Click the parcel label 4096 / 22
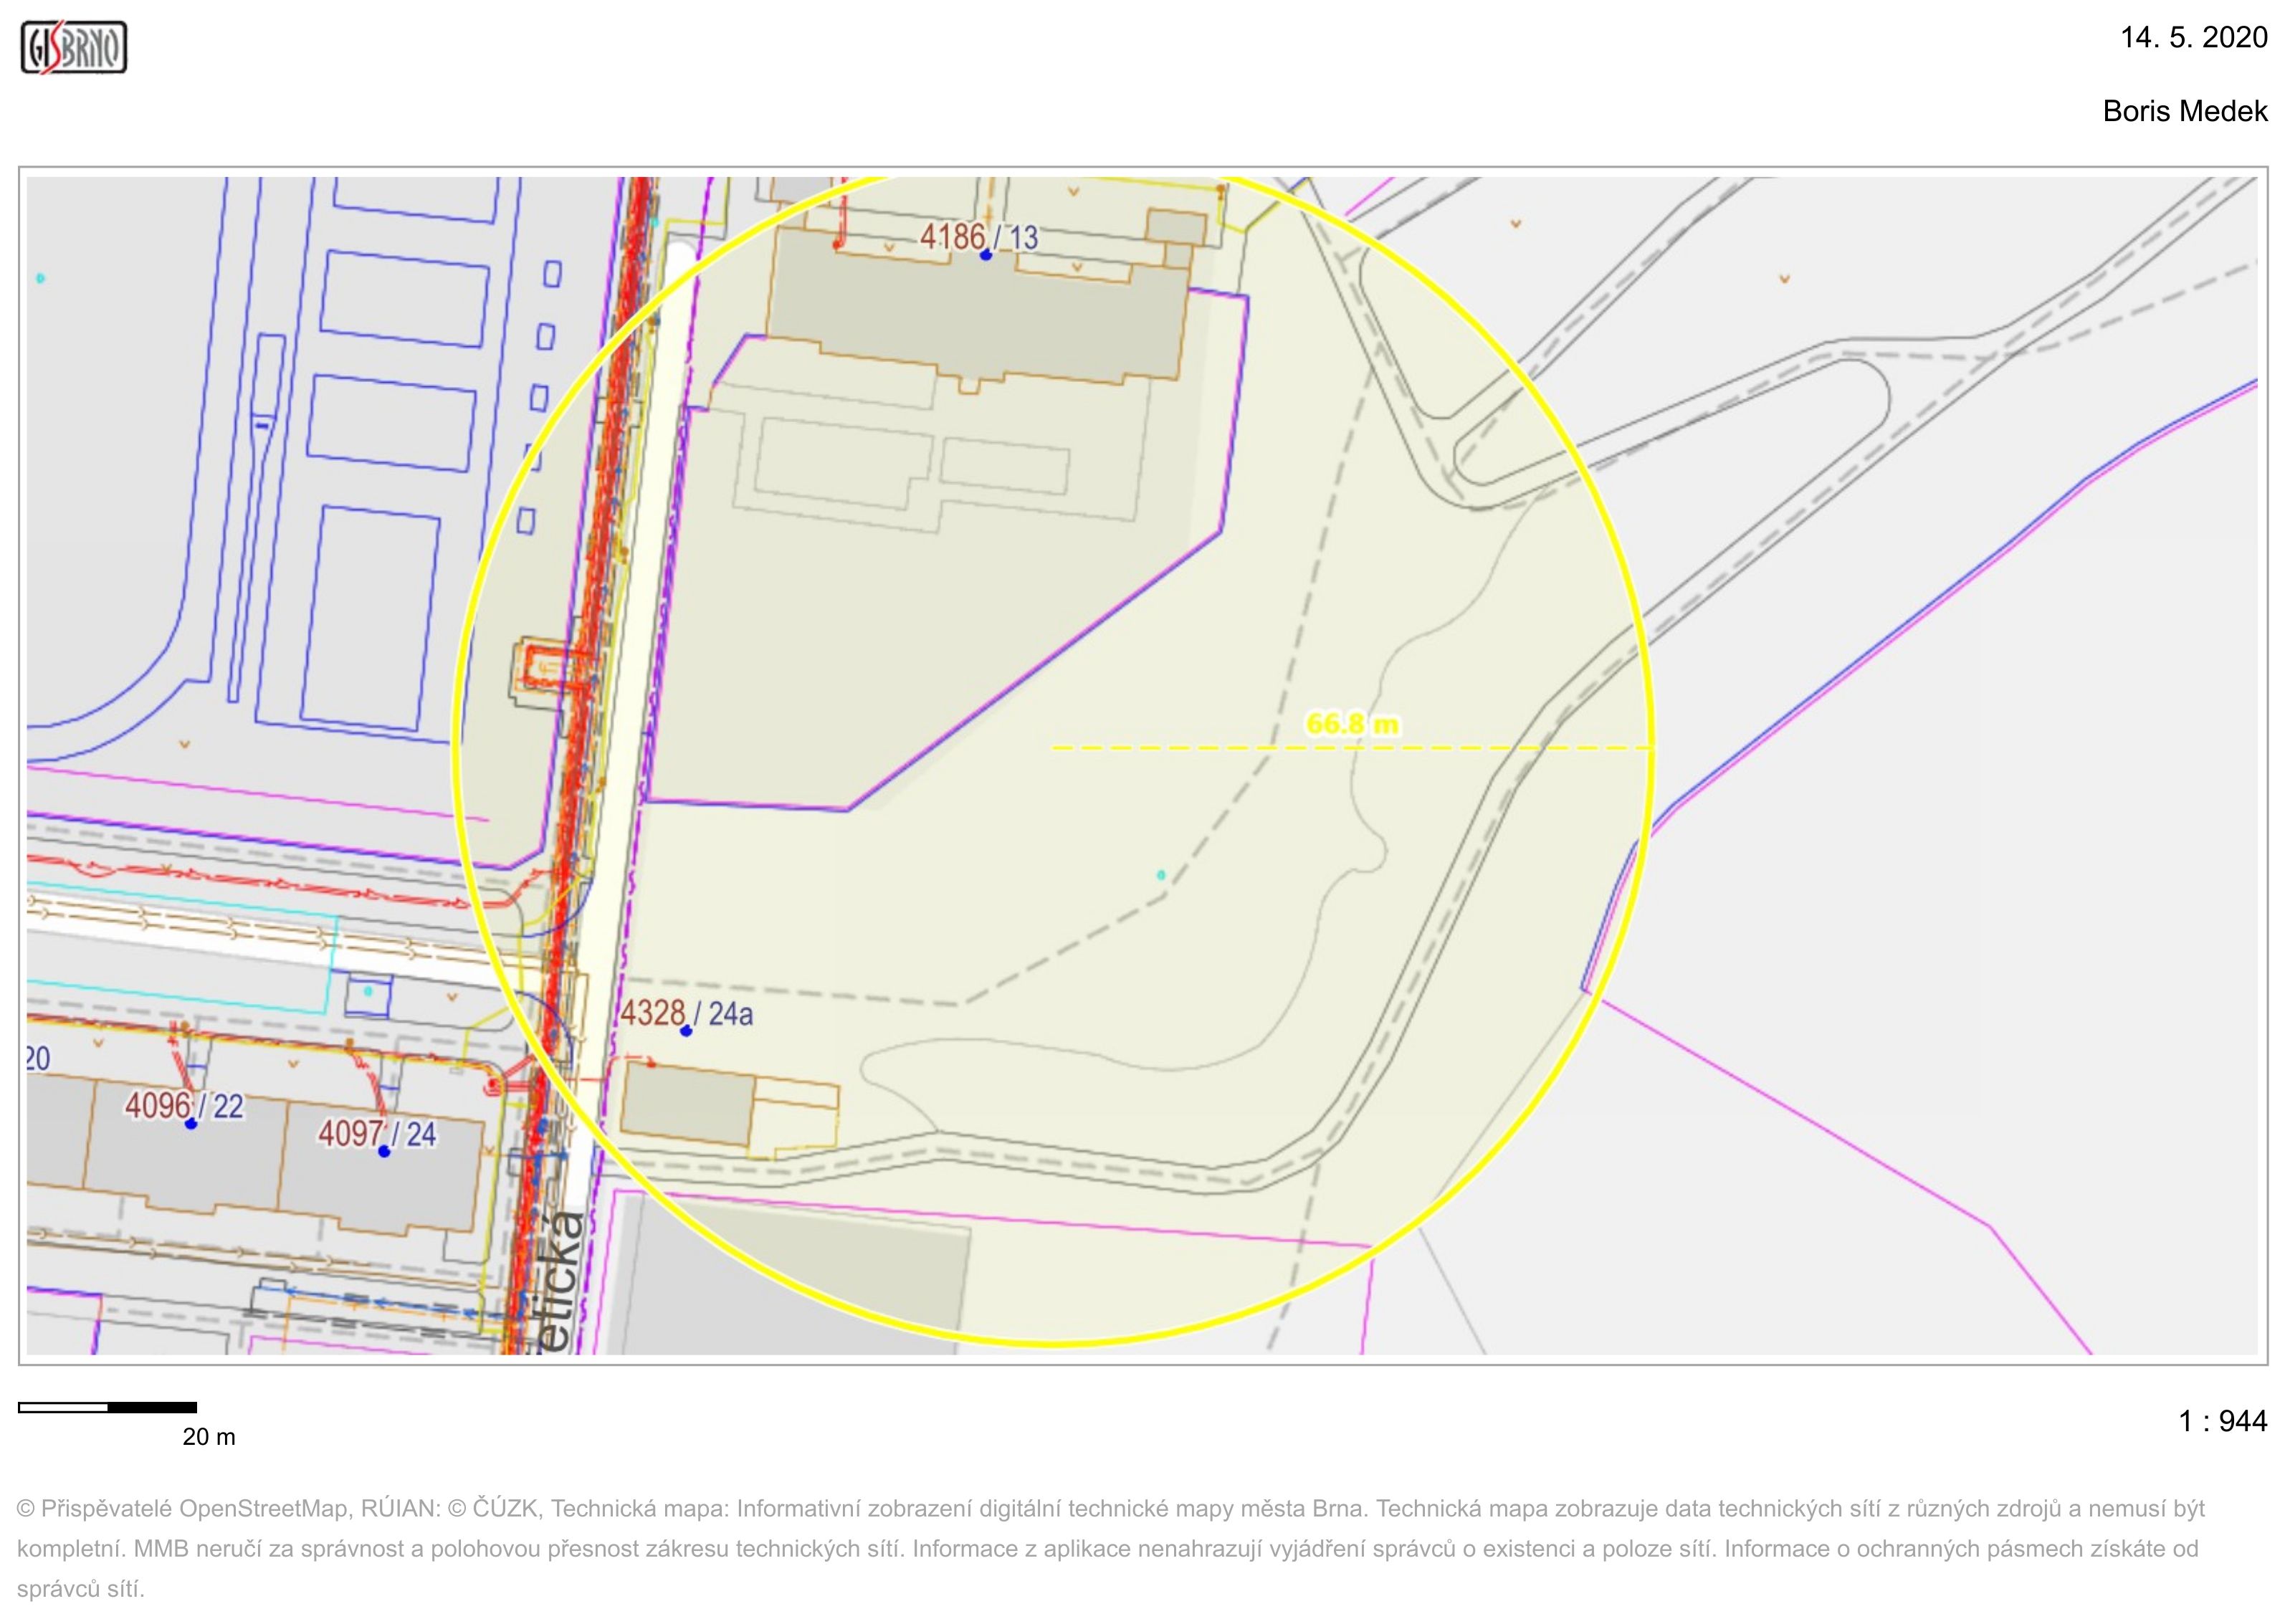Image resolution: width=2285 pixels, height=1624 pixels. click(x=184, y=1106)
